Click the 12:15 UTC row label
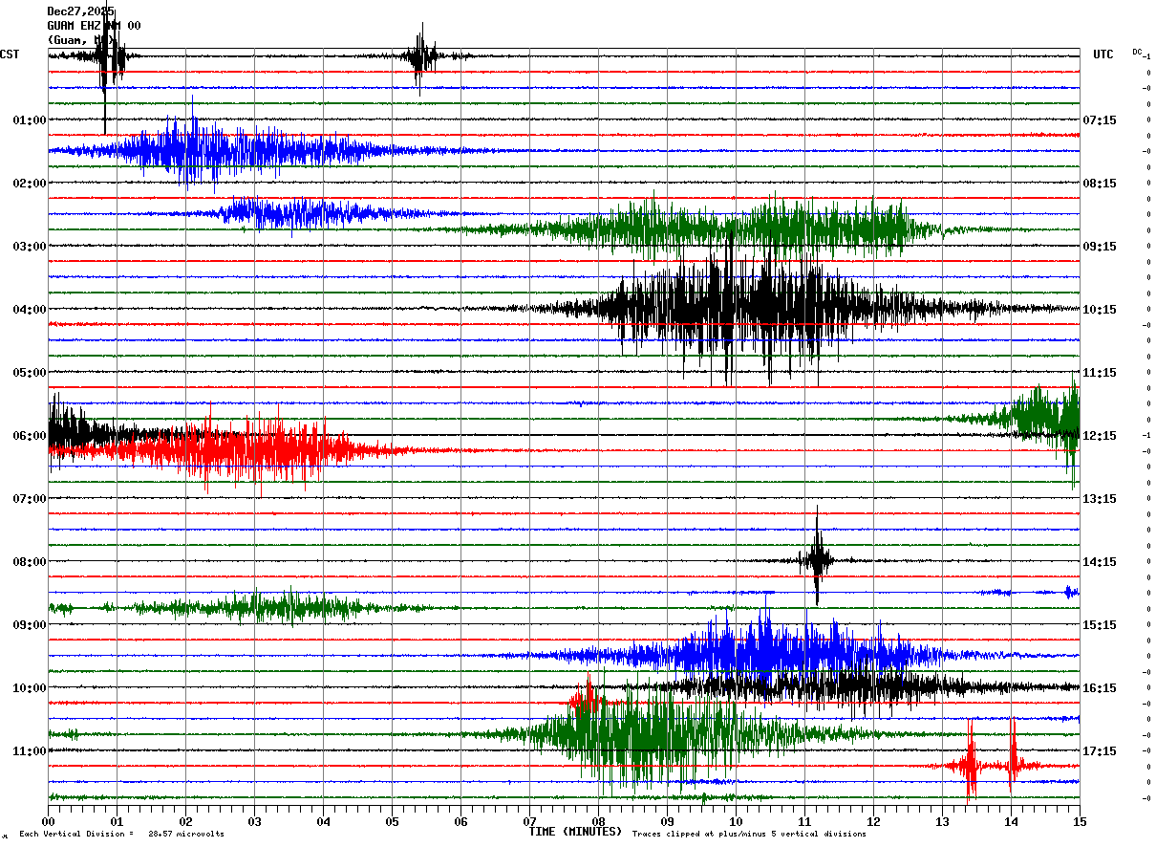The image size is (1156, 847). [x=1100, y=436]
